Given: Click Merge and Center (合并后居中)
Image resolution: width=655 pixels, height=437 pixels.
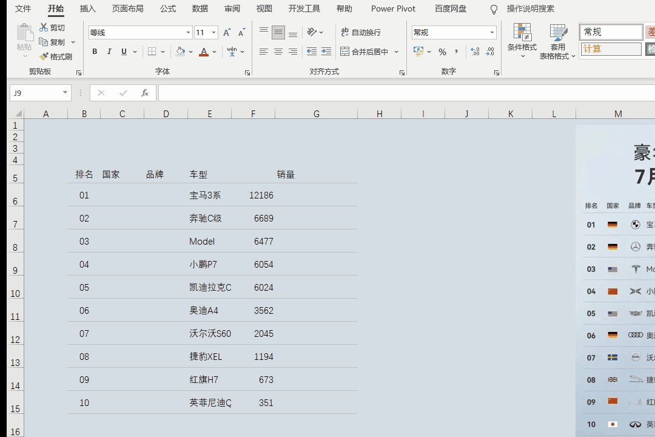Looking at the screenshot, I should pos(364,52).
